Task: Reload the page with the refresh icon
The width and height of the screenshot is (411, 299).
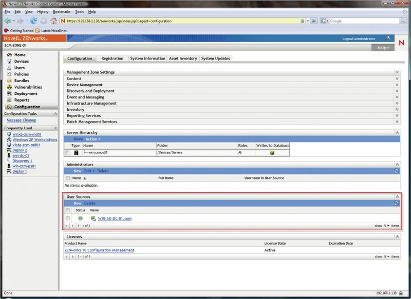Action: click(33, 21)
